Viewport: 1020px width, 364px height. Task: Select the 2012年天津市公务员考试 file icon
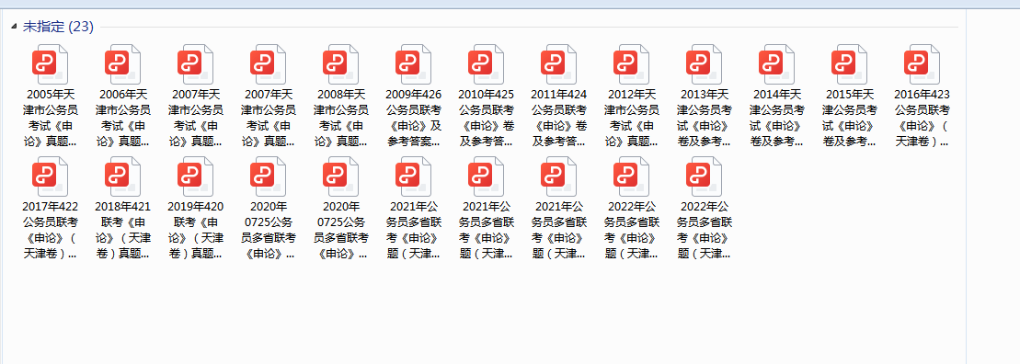click(x=632, y=63)
